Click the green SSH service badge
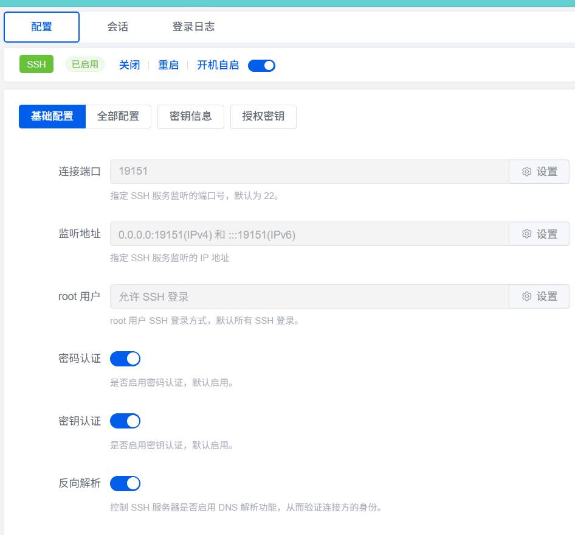The image size is (575, 535). tap(36, 65)
